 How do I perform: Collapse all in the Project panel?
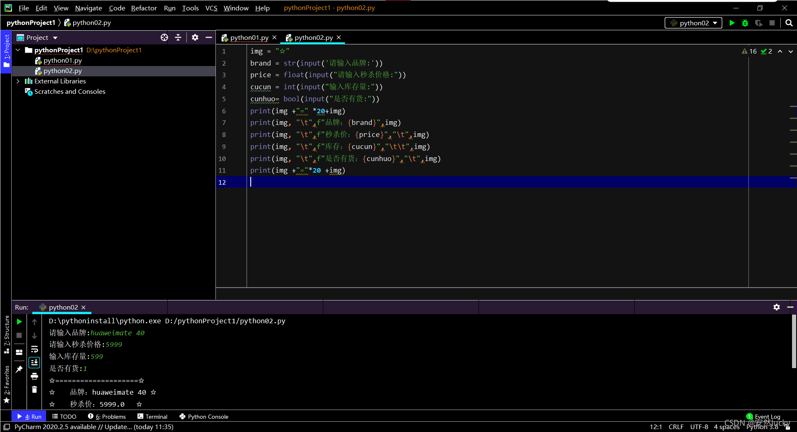tap(178, 37)
